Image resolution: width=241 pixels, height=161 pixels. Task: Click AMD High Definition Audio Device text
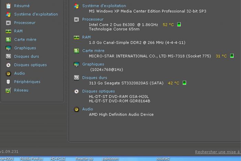[121, 114]
